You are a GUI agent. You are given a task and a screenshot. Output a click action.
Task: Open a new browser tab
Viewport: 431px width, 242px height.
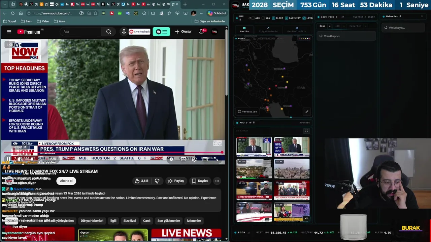pos(185,4)
